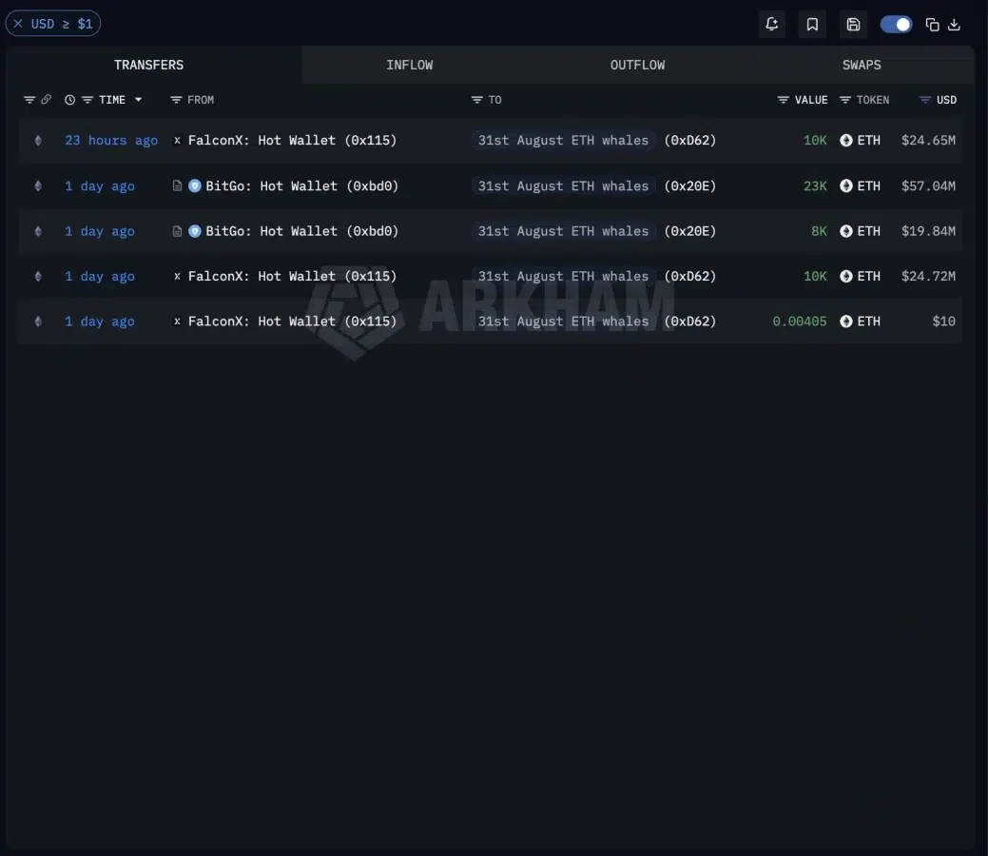Click the ETH token in $24.65M row

860,141
